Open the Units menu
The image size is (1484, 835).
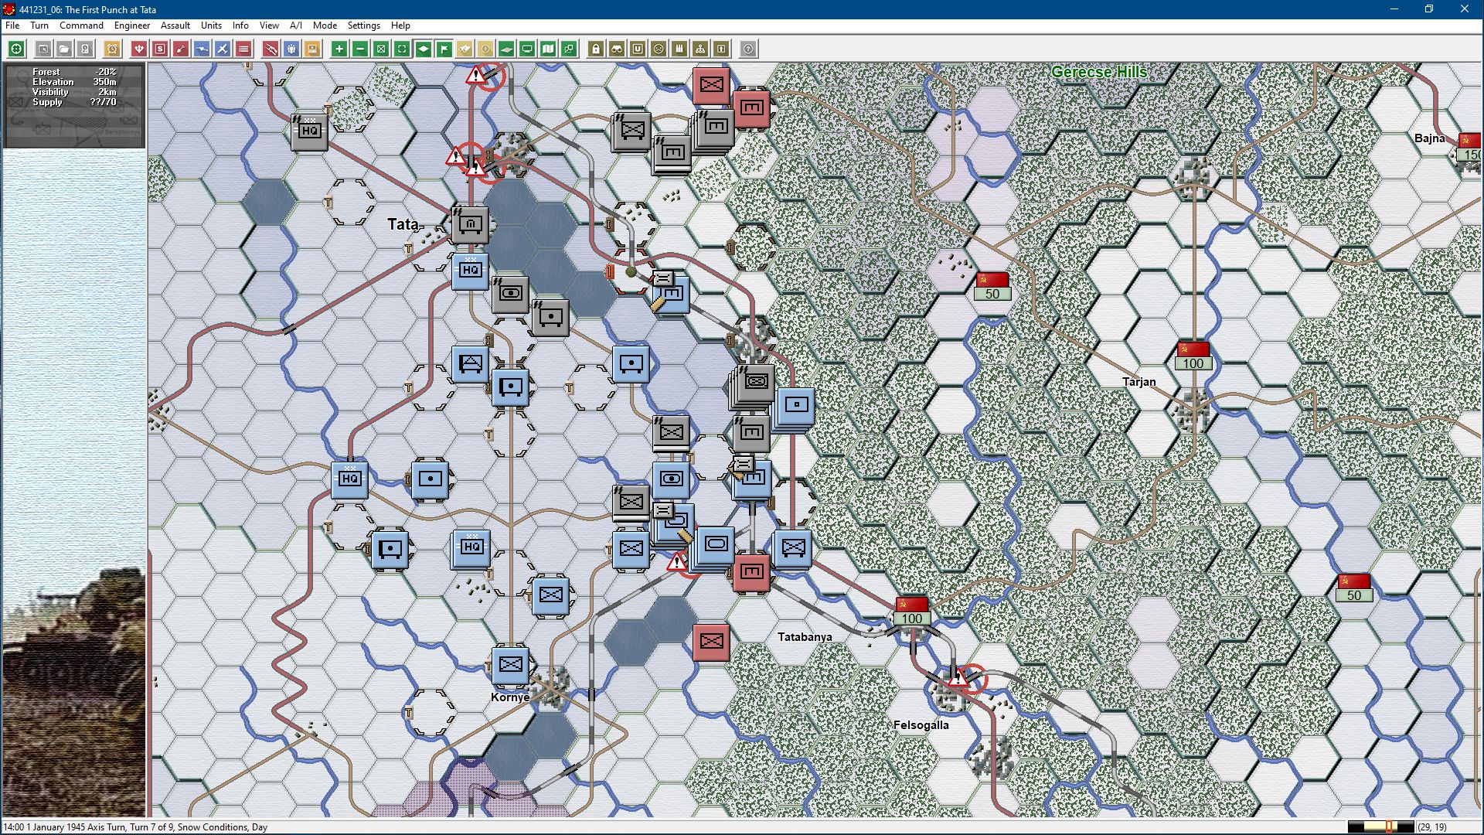click(x=211, y=26)
